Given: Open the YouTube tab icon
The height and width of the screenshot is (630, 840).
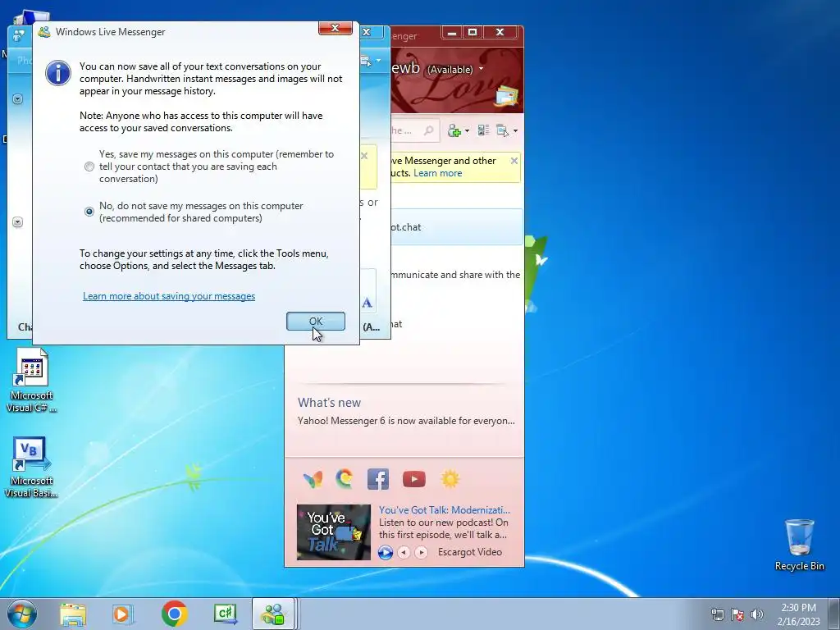Looking at the screenshot, I should 414,479.
